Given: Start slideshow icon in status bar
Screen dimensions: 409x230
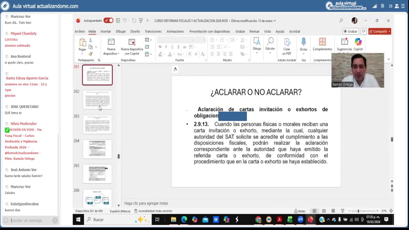Looking at the screenshot, I should (x=343, y=211).
